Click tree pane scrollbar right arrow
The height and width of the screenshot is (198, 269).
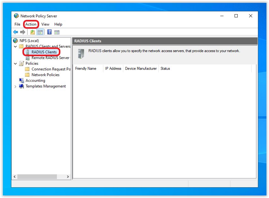(x=68, y=177)
